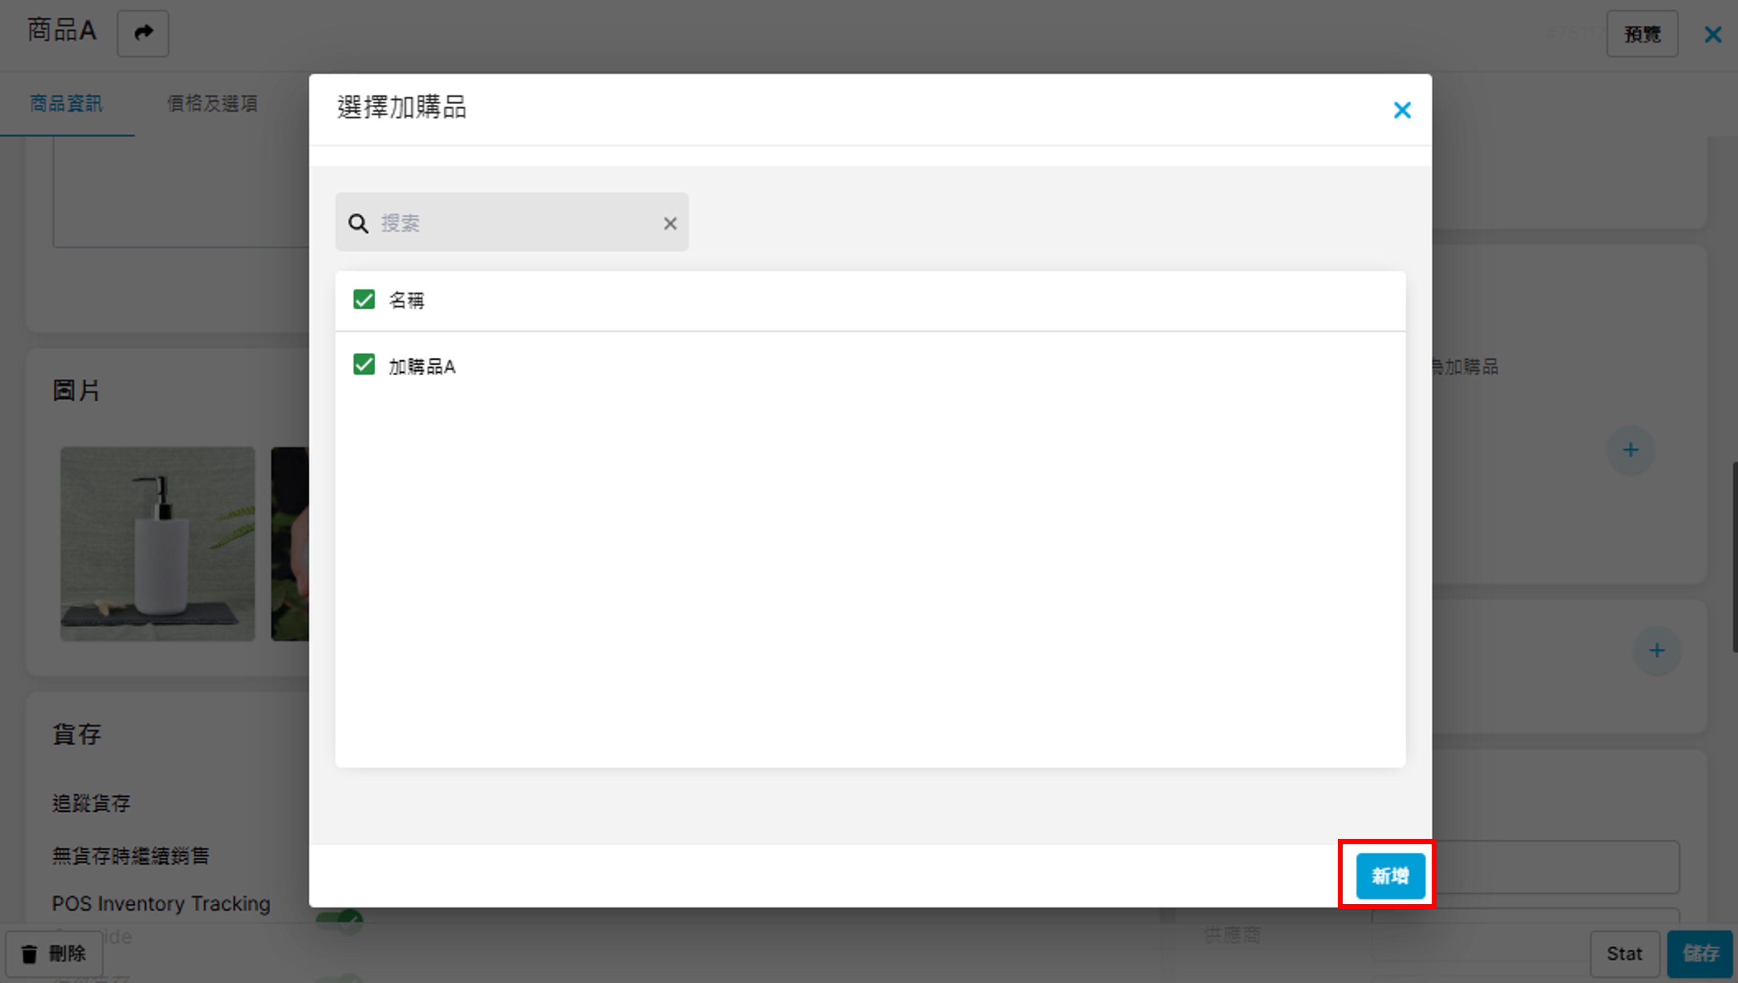This screenshot has width=1738, height=983.
Task: Click the upper plus icon on right panel
Action: point(1630,450)
